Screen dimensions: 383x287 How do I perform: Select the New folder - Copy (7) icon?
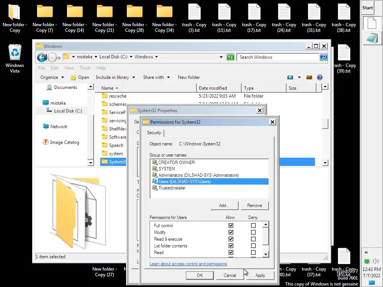tap(45, 18)
